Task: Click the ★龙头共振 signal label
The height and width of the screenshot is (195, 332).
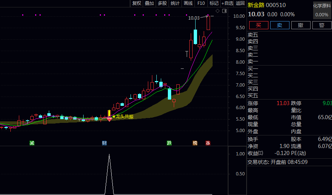Action: click(123, 117)
